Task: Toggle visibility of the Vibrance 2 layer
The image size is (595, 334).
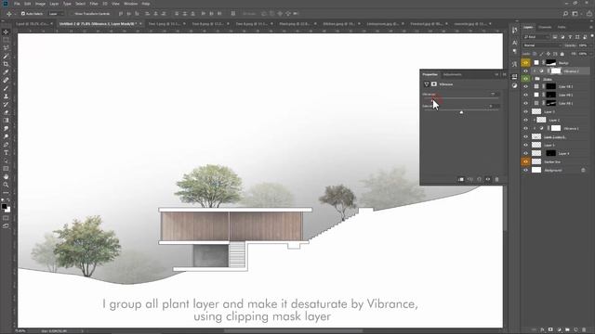Action: [525, 71]
